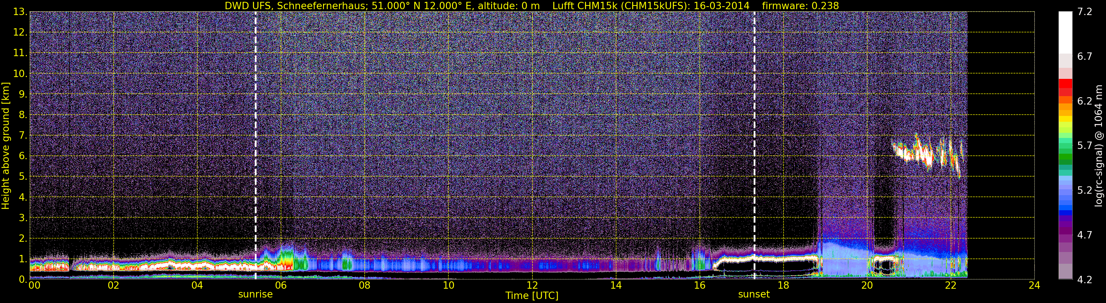Click the 'sunset' label below the axis
Screen dimensions: 1106x303
pyautogui.click(x=754, y=295)
